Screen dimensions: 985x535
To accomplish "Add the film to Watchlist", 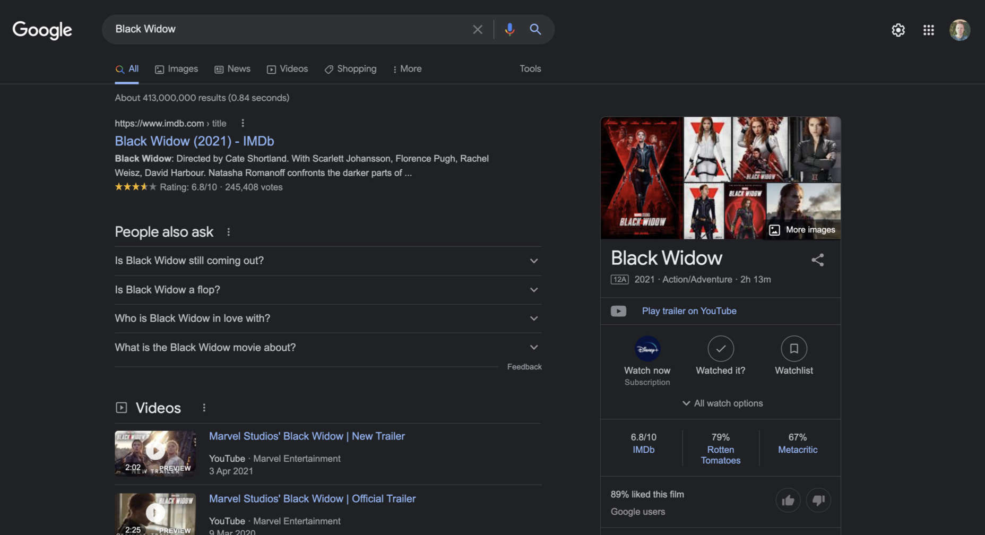I will pyautogui.click(x=794, y=349).
